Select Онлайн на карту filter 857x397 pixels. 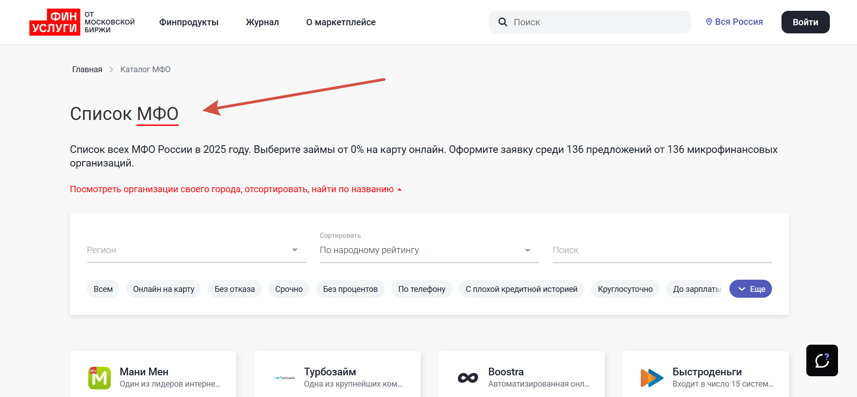pos(164,289)
